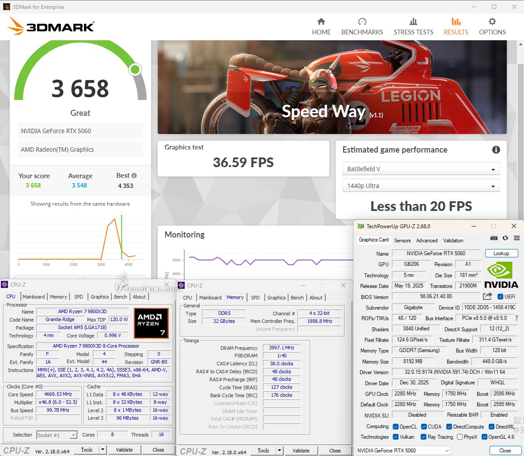
Task: Click the CPU-Z Memory window title icon
Action: point(182,285)
